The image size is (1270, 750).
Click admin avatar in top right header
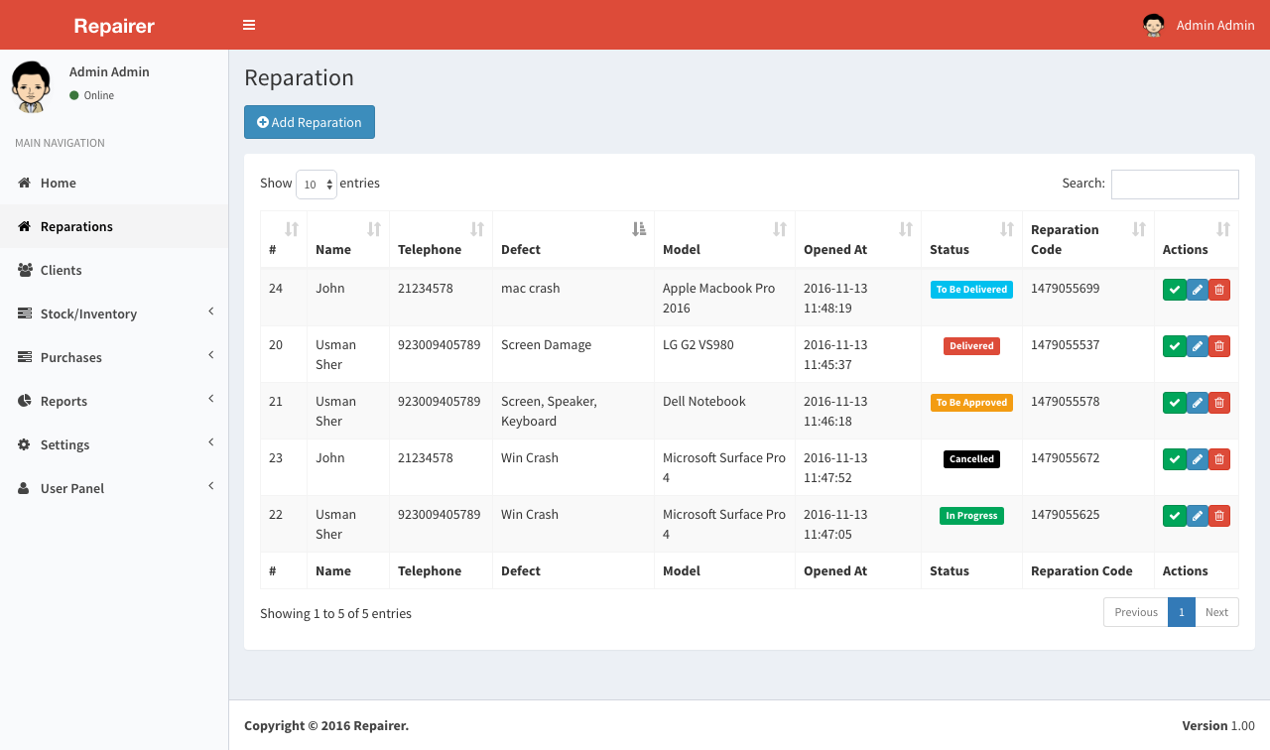coord(1153,25)
